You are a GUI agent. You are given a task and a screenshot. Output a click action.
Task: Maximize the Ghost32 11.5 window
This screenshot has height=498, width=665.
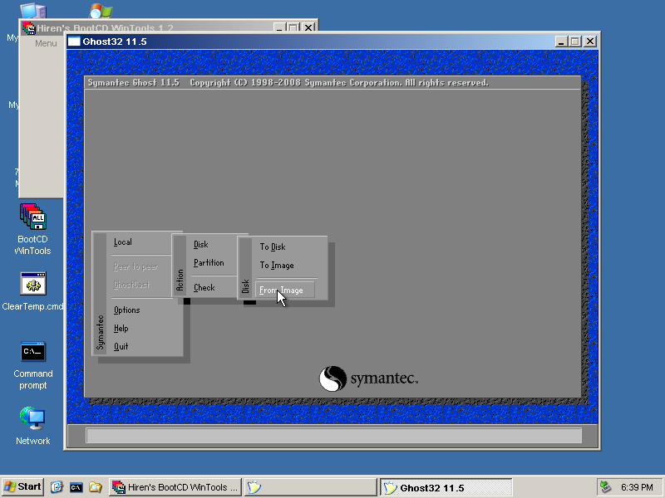[575, 41]
